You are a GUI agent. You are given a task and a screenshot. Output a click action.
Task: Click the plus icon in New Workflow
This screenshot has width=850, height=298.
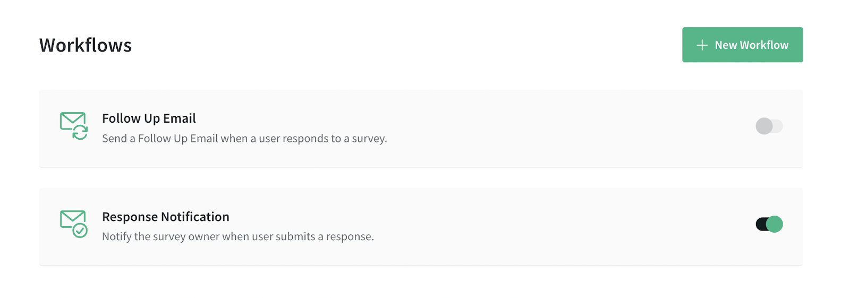pos(702,45)
